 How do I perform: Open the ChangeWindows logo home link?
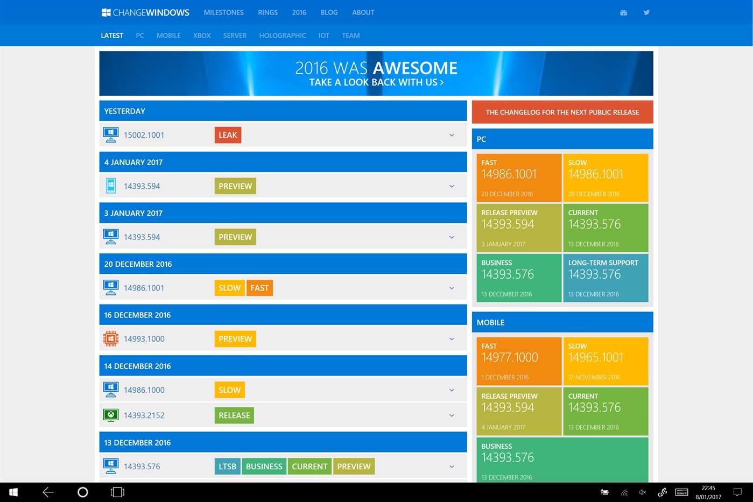(145, 12)
